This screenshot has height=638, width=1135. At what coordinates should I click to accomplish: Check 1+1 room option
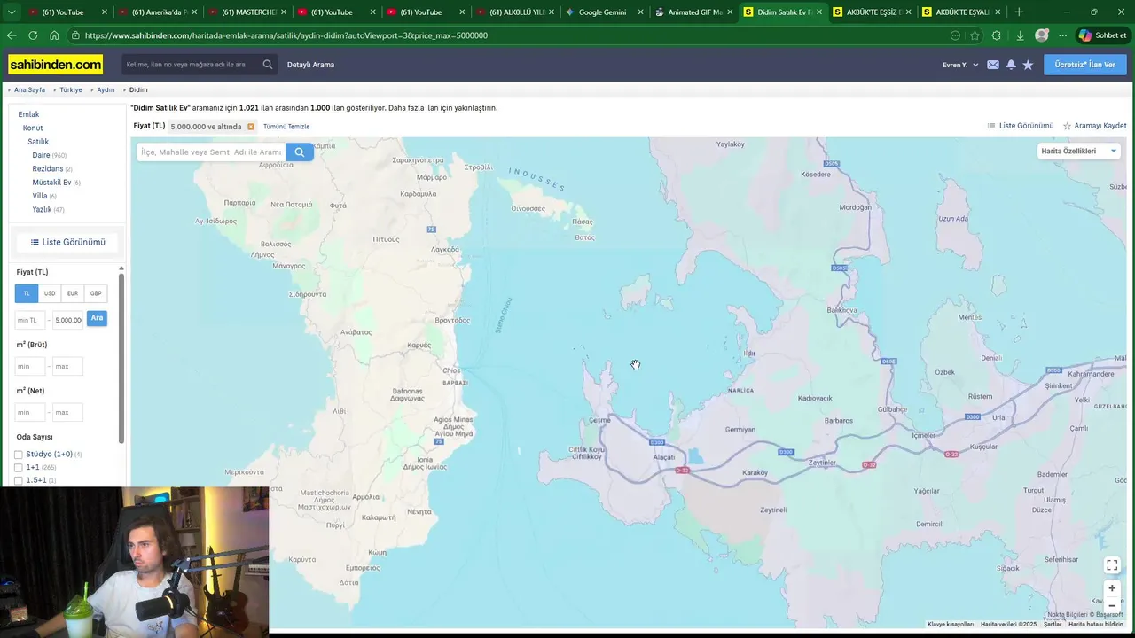pos(19,468)
